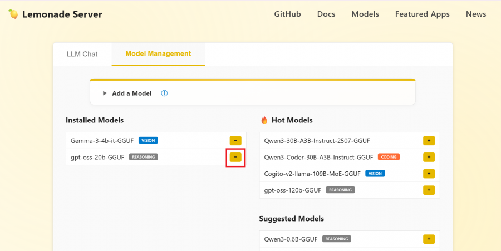
Task: Click the REASONING badge on gpt-oss-120b-GGUF
Action: (340, 190)
